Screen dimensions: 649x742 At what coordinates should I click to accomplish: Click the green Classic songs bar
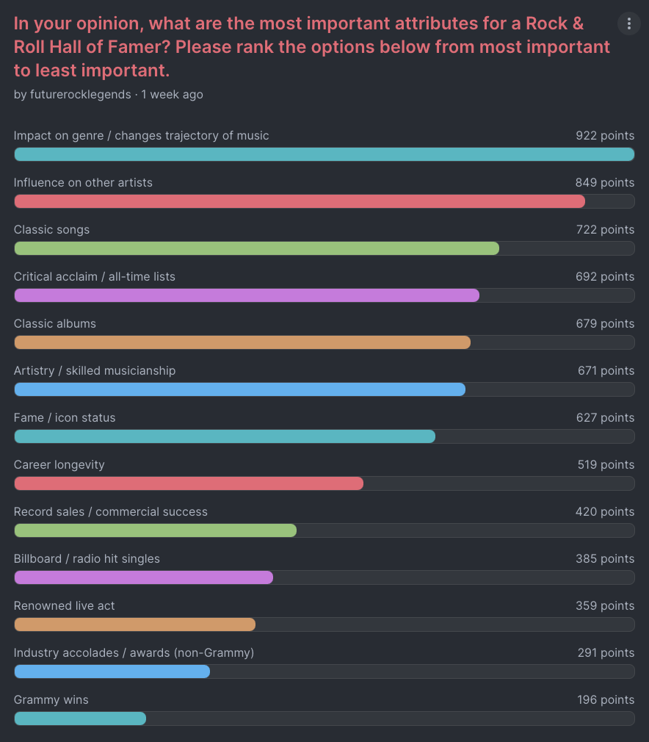tap(256, 248)
